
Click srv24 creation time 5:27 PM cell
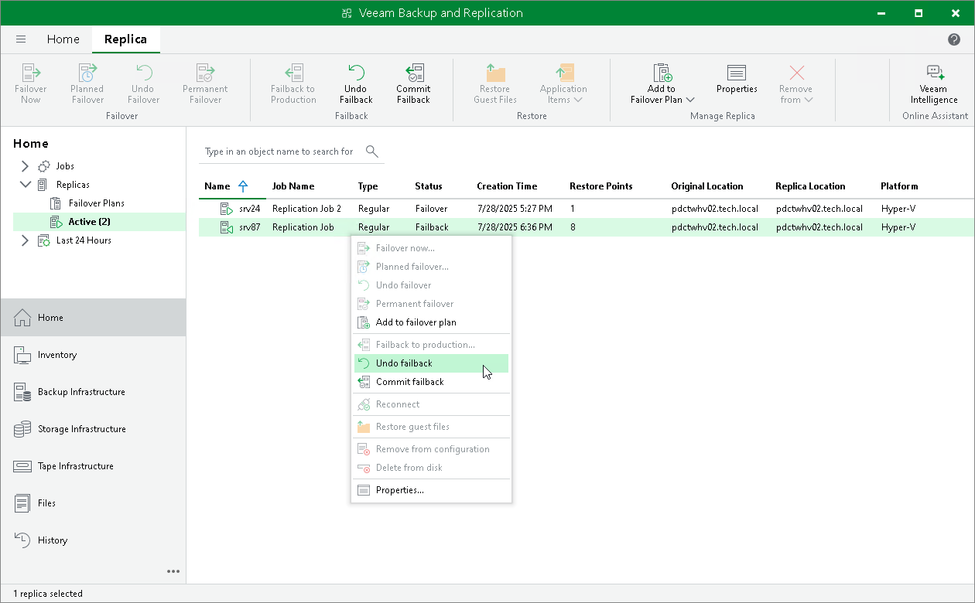515,209
